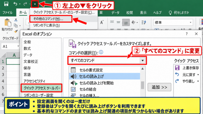The height and width of the screenshot is (114, 203).
Task: Click the bottom align icon
Action: click(126, 22)
